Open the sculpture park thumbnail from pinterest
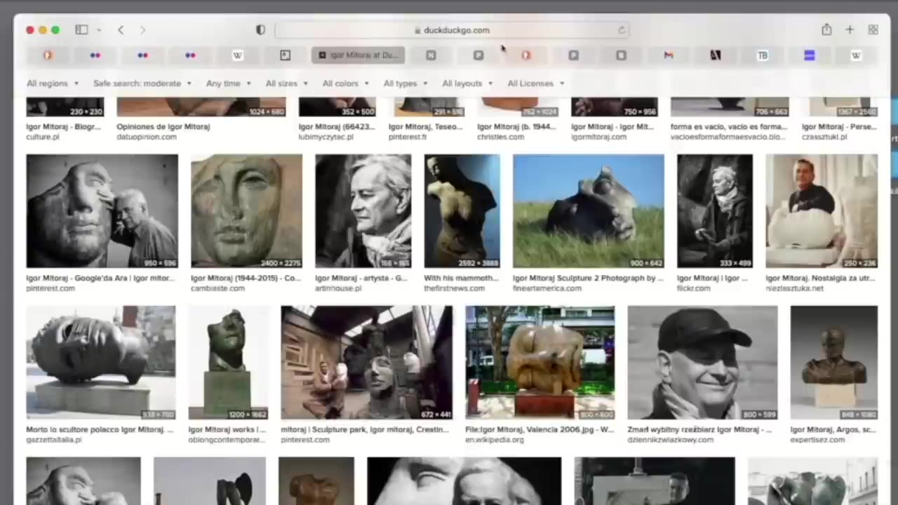 tap(367, 363)
